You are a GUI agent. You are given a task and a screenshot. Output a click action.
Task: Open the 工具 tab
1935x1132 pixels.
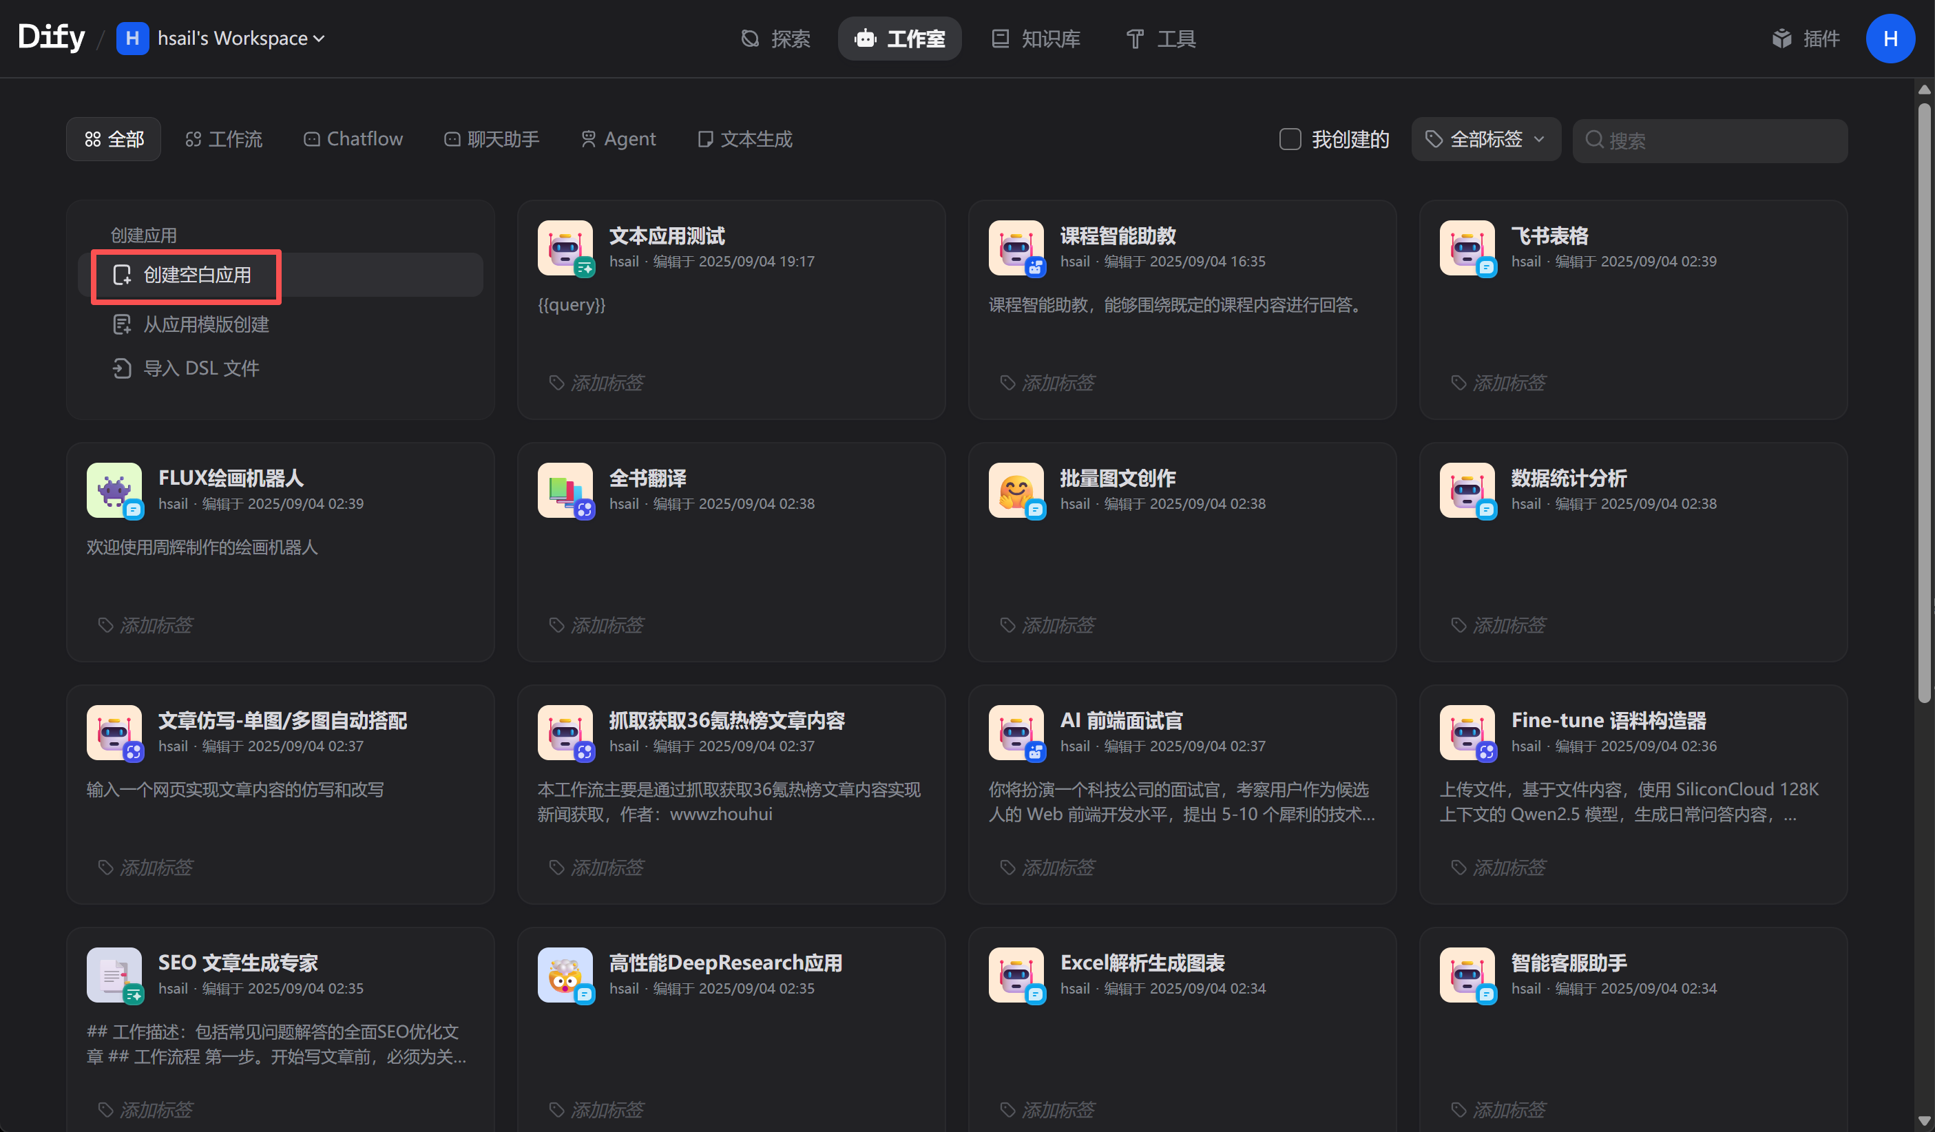pyautogui.click(x=1160, y=39)
